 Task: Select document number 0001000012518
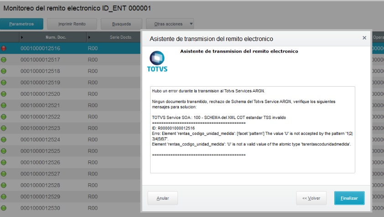tap(40, 71)
